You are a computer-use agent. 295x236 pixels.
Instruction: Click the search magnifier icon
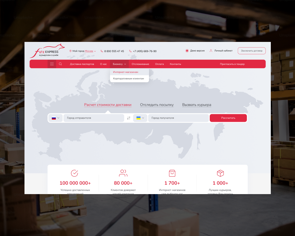coord(60,64)
